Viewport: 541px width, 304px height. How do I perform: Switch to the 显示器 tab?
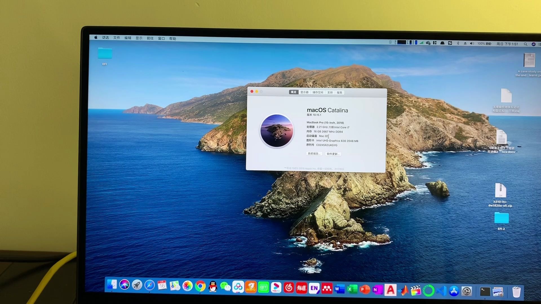point(304,92)
